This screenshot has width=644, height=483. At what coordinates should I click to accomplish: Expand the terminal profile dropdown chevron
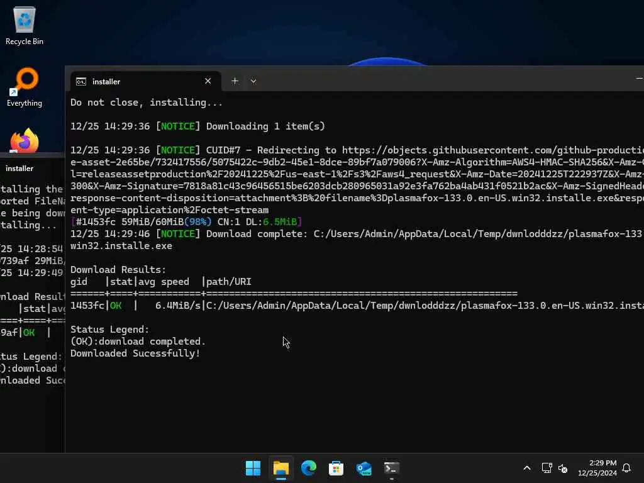coord(253,81)
